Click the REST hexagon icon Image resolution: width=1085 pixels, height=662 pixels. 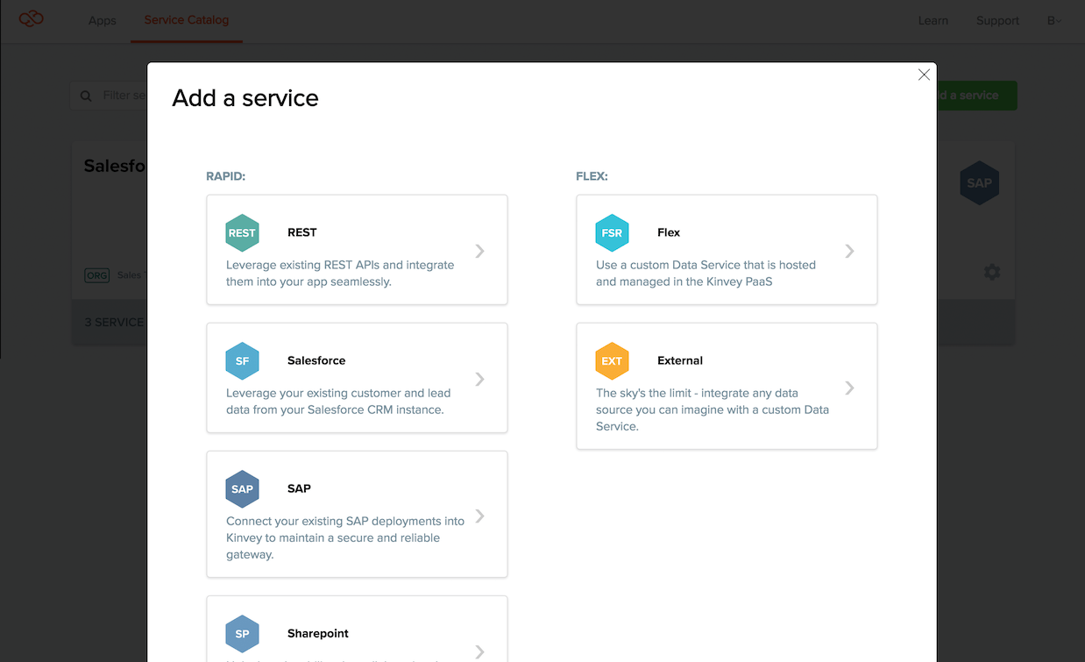pyautogui.click(x=242, y=233)
